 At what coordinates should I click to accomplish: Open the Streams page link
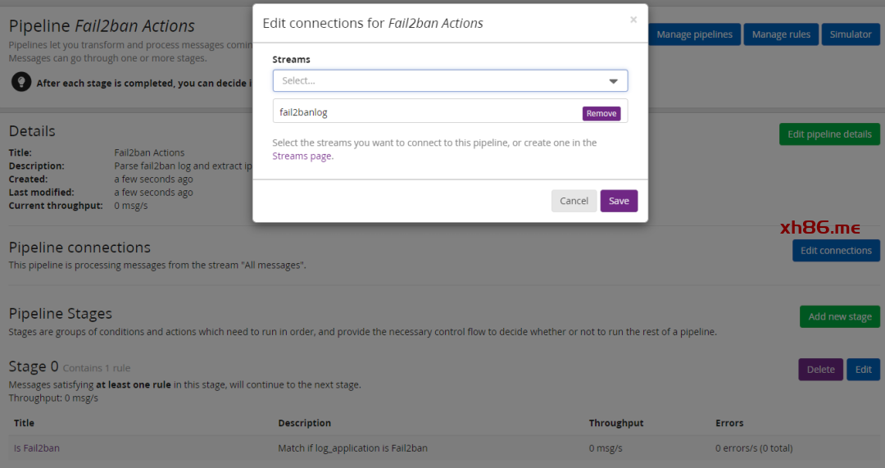click(x=302, y=156)
